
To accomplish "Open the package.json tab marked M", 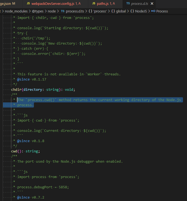I will pyautogui.click(x=8, y=4).
